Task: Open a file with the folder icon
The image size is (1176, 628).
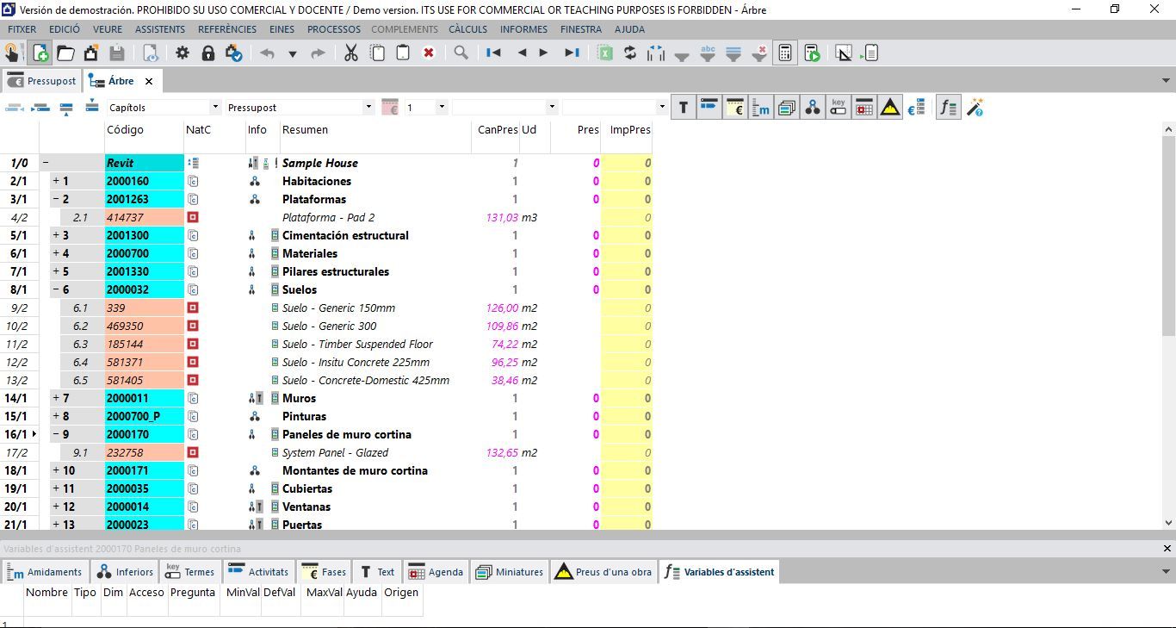Action: tap(65, 53)
